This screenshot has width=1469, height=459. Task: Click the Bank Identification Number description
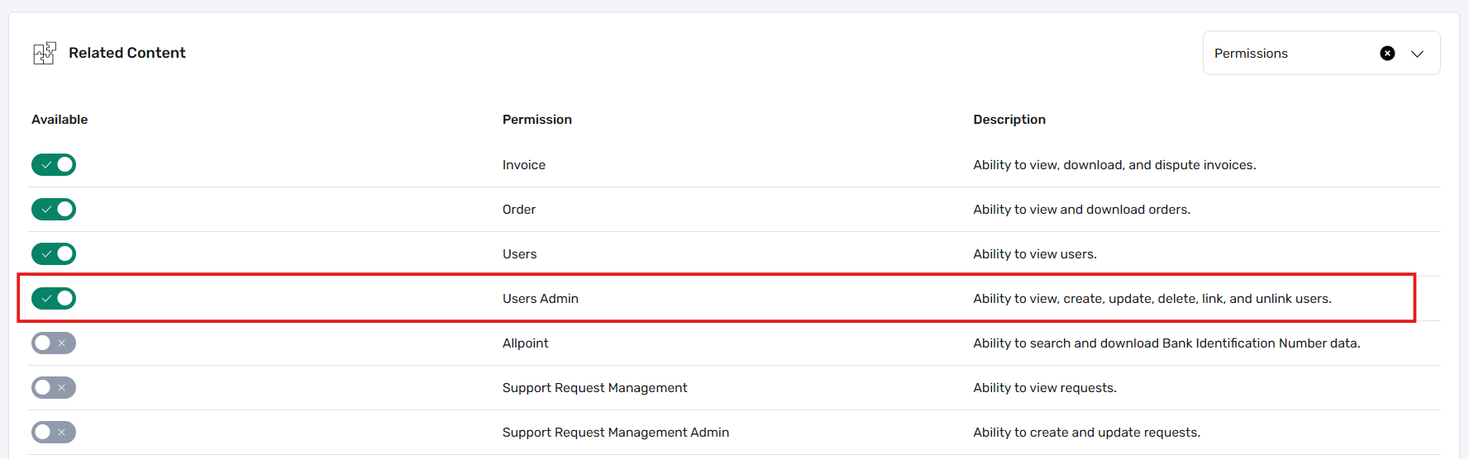[x=1166, y=343]
